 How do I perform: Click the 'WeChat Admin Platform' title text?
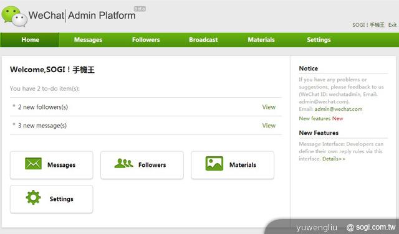(82, 16)
